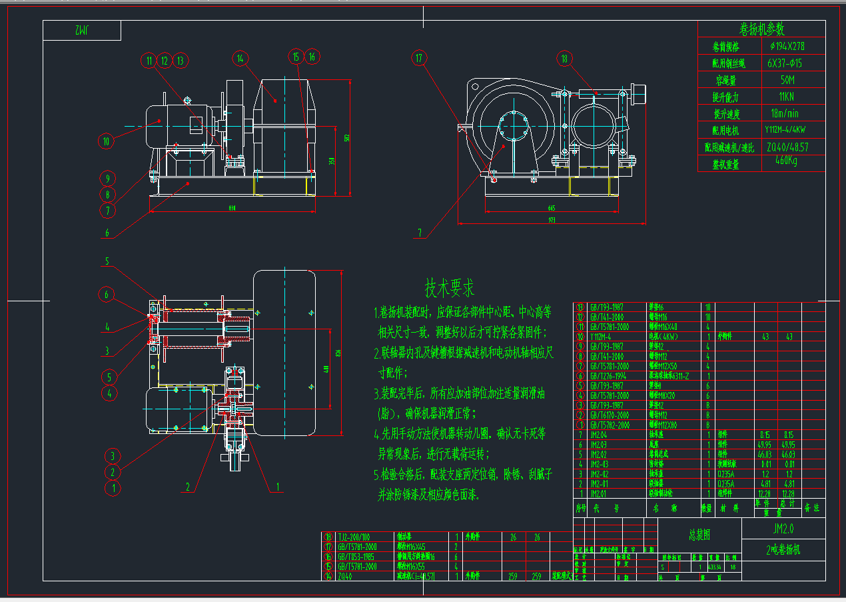Click the "826" dimension beside plan view
This screenshot has width=846, height=602.
point(338,353)
